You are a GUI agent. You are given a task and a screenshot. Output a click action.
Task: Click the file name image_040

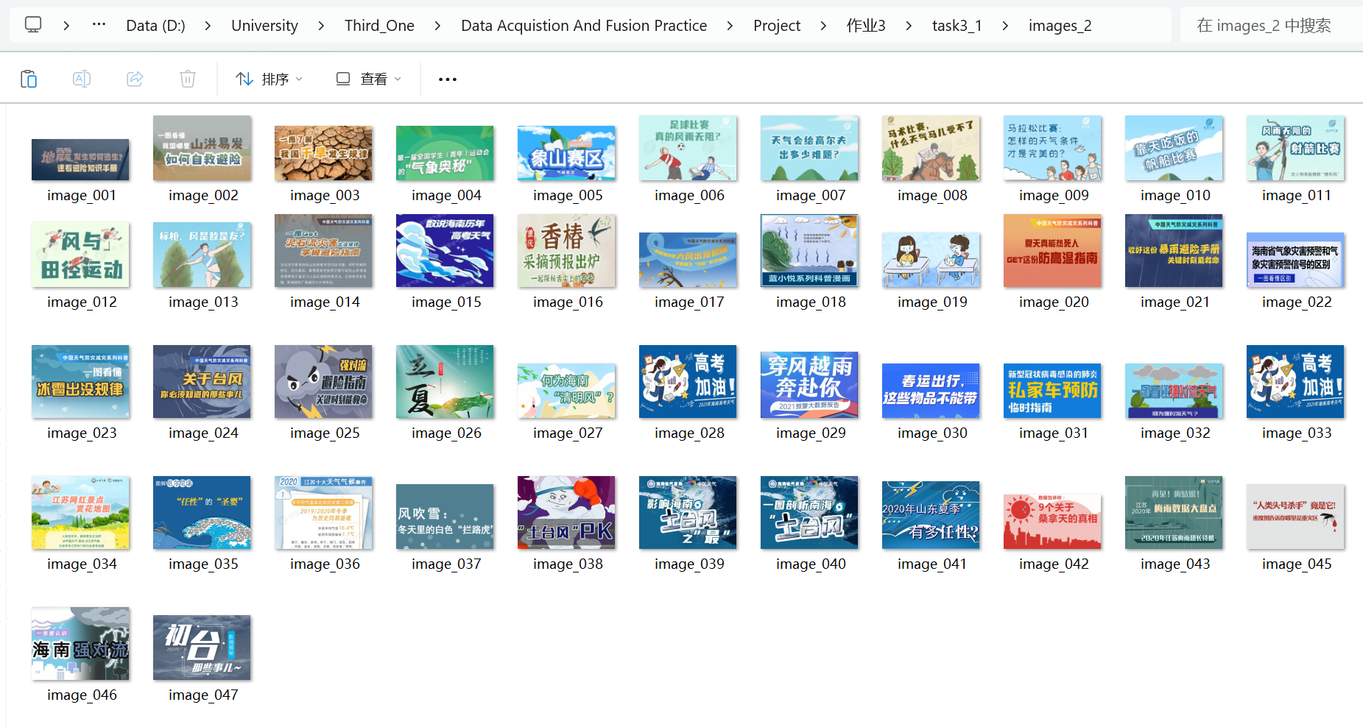(811, 564)
